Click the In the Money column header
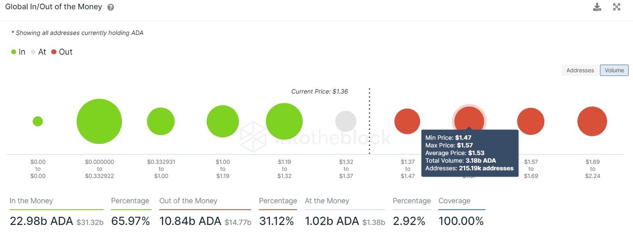The image size is (633, 241). click(x=31, y=201)
